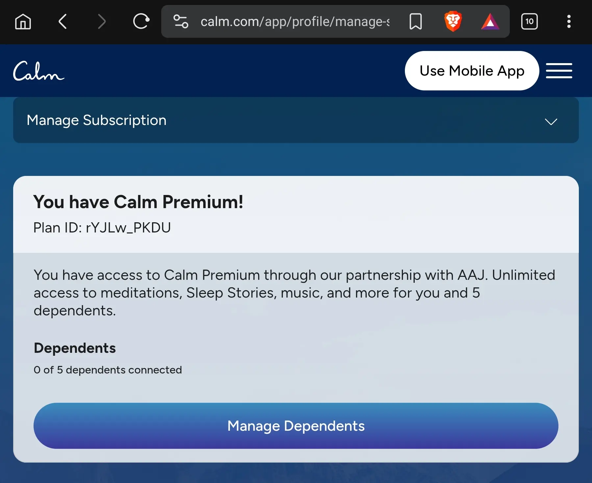Open site settings icon in address bar
Viewport: 592px width, 483px height.
tap(181, 22)
